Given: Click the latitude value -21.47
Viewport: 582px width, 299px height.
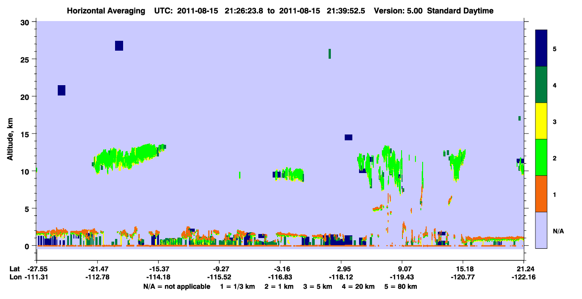Looking at the screenshot, I should (98, 269).
